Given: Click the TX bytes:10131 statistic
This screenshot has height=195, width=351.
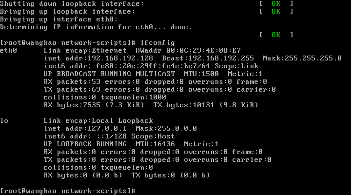Looking at the screenshot, I should [206, 105].
